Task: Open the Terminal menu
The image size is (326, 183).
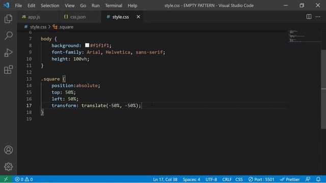Action: click(x=114, y=6)
